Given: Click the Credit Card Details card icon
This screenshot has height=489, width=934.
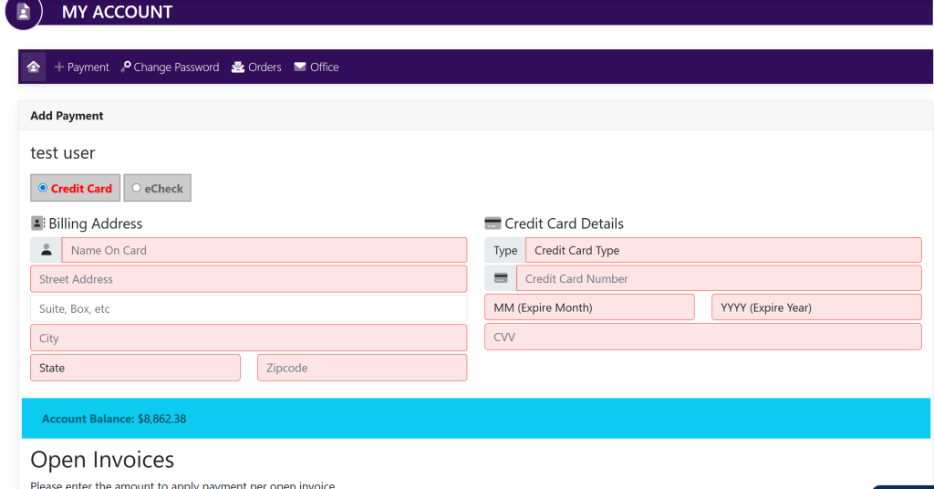Looking at the screenshot, I should click(493, 224).
